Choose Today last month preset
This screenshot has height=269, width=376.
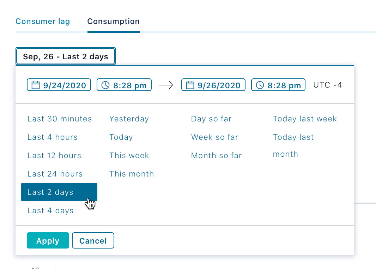[293, 145]
